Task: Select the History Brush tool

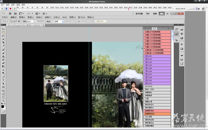Action: (x=3, y=60)
